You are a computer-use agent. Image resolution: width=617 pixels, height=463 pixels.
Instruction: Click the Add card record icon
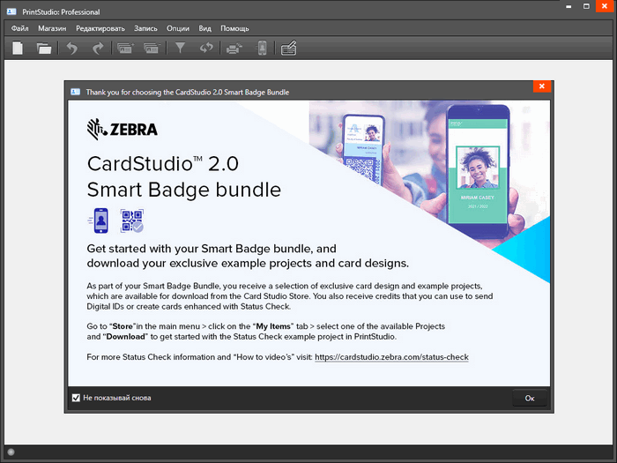coord(126,48)
